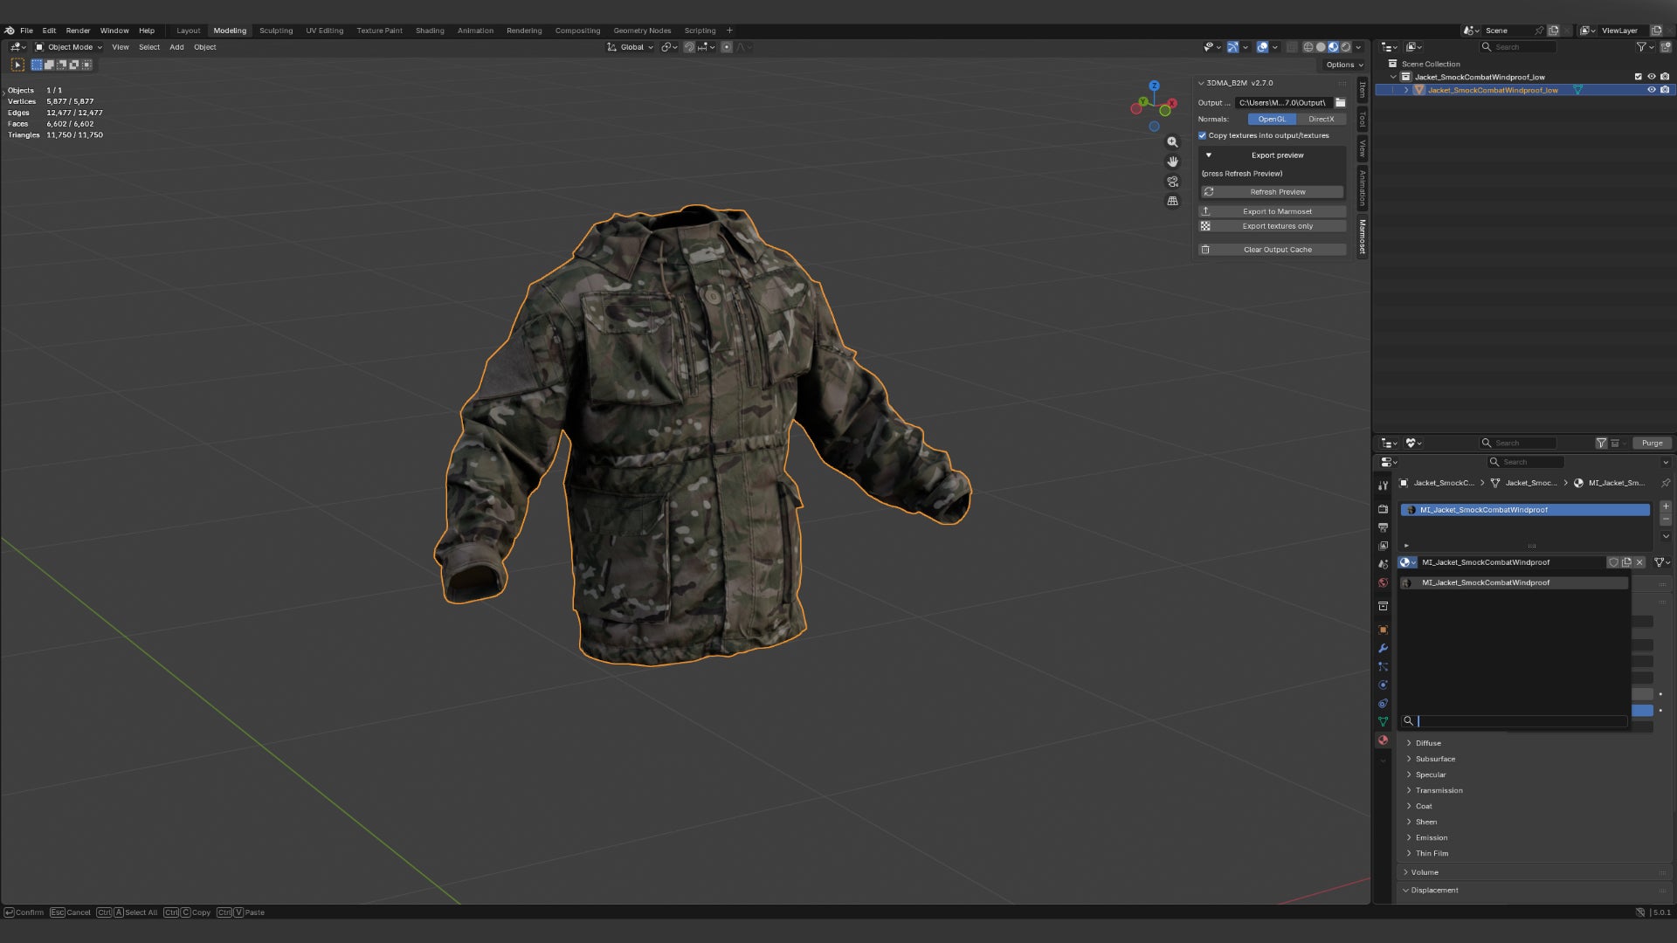Click the Tool tab icon in Properties editor
The width and height of the screenshot is (1677, 943).
[1383, 485]
